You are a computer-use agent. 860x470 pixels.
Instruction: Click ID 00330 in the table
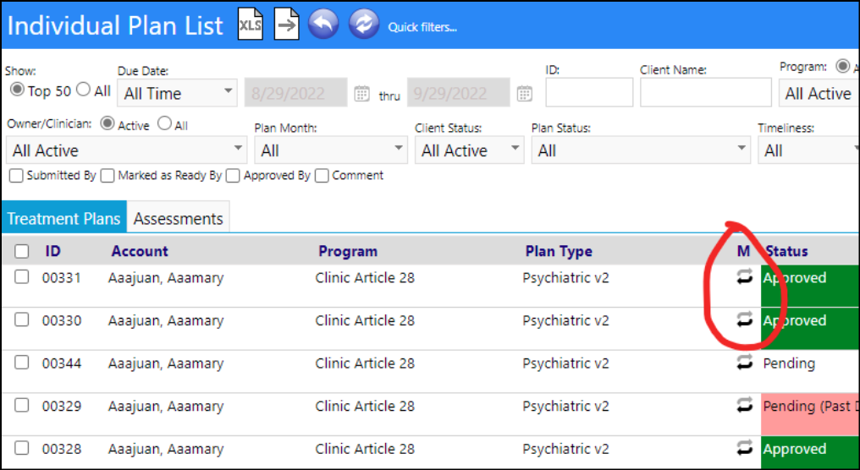pos(62,320)
